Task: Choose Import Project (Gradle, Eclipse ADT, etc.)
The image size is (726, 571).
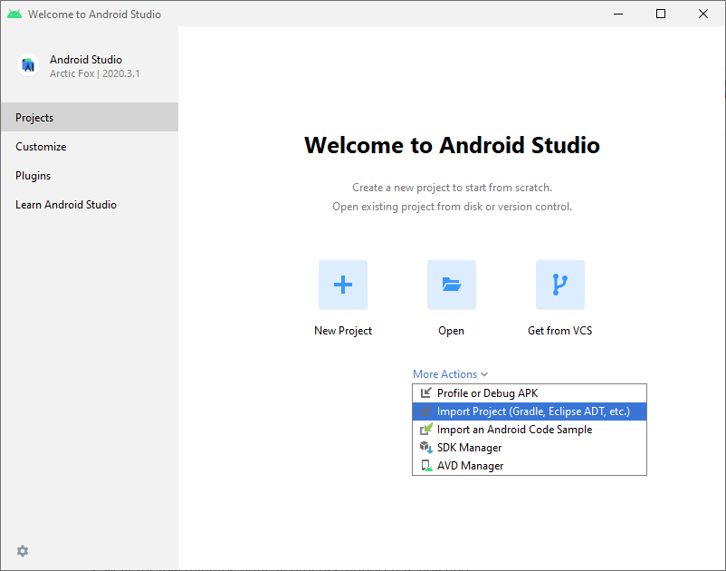Action: 532,411
